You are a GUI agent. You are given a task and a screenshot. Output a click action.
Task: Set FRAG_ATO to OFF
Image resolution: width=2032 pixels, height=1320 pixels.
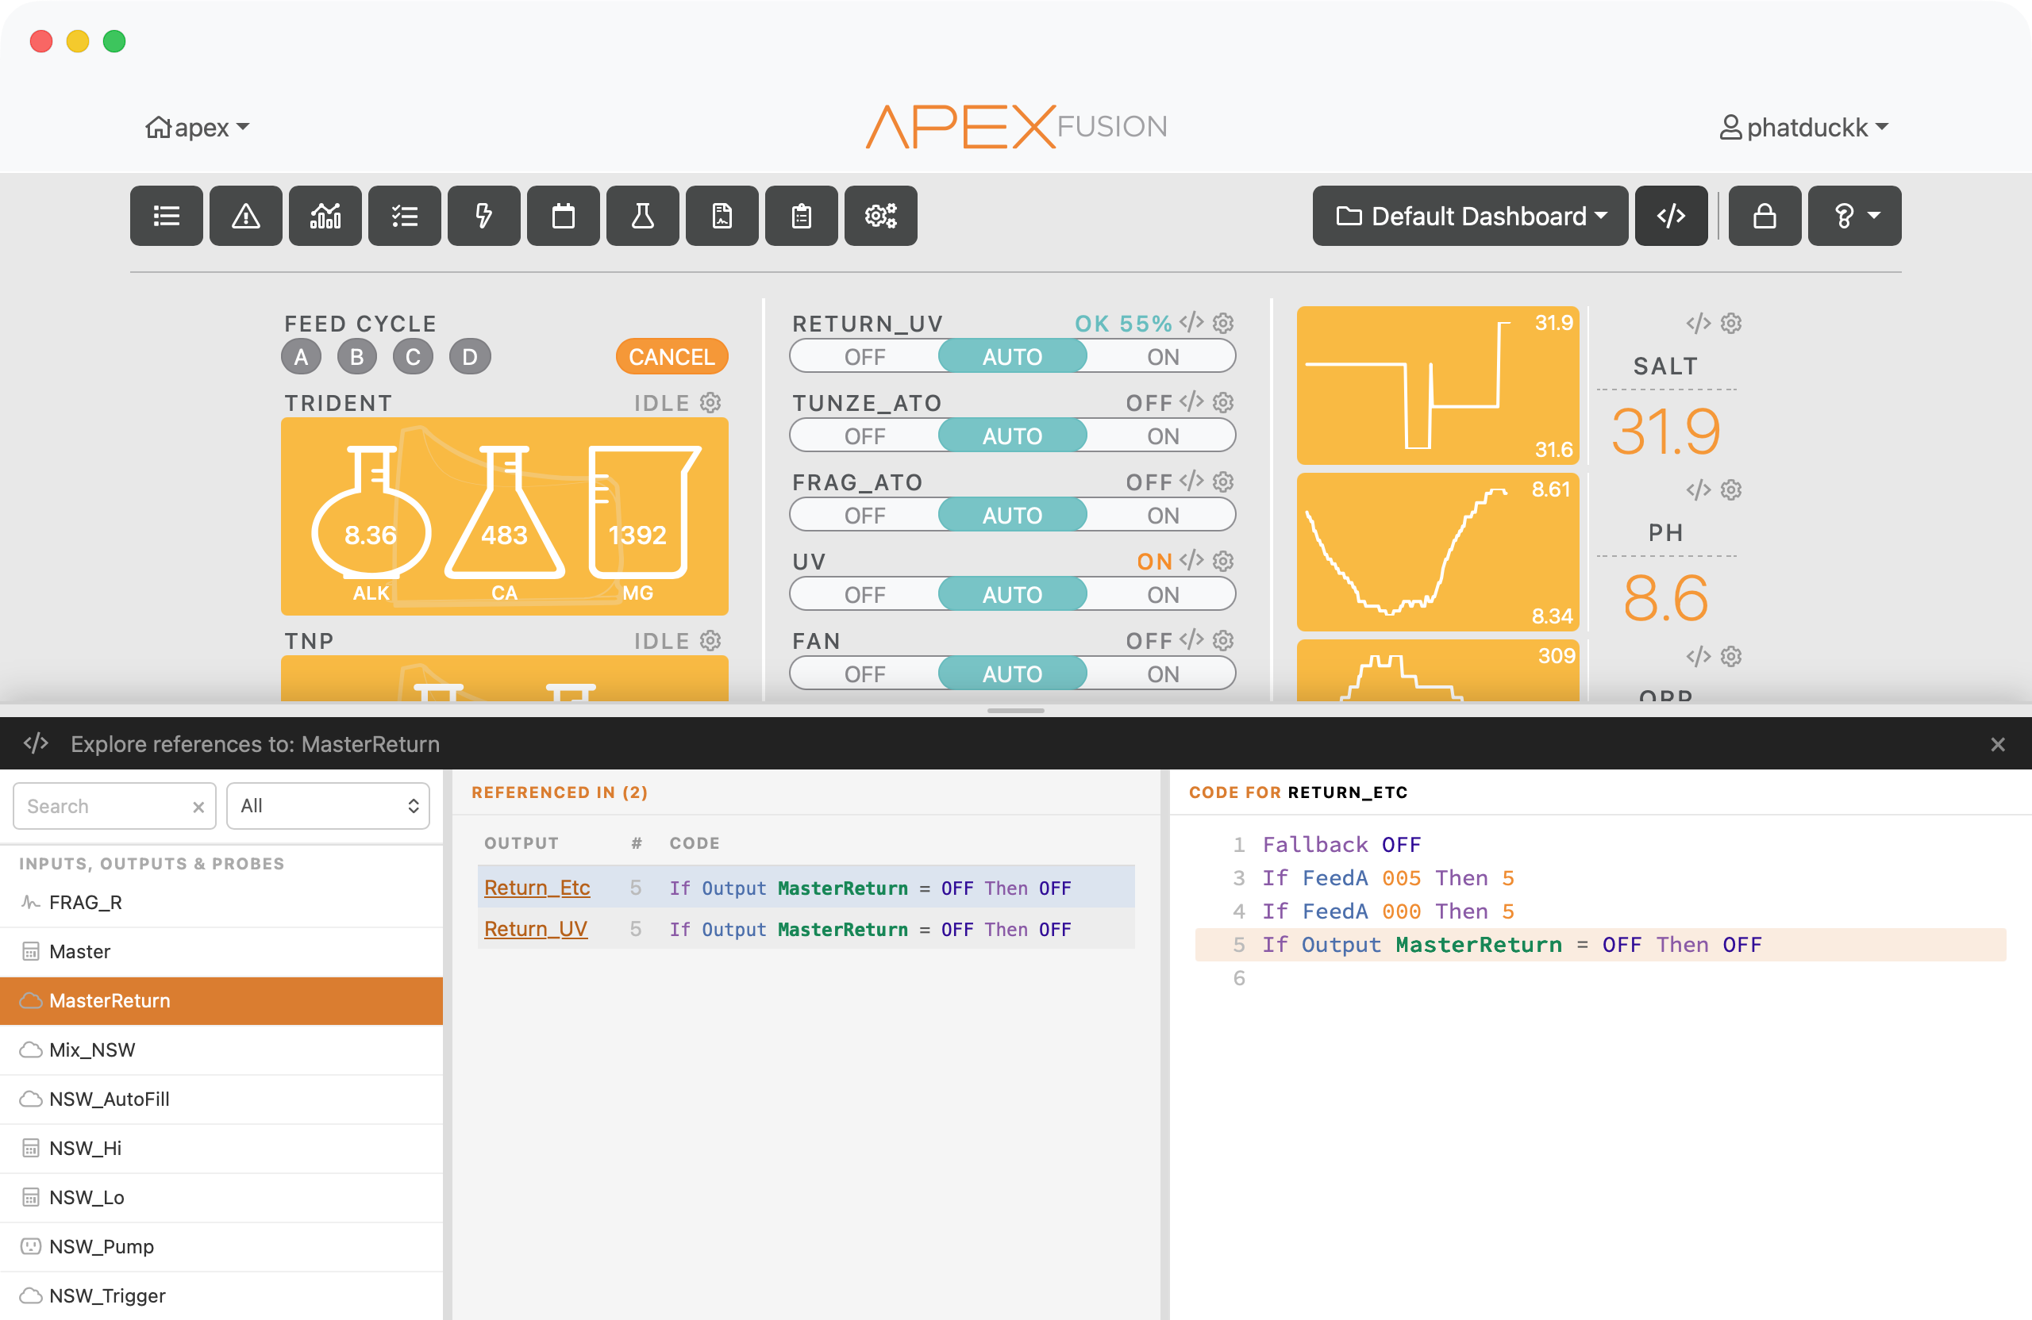864,516
